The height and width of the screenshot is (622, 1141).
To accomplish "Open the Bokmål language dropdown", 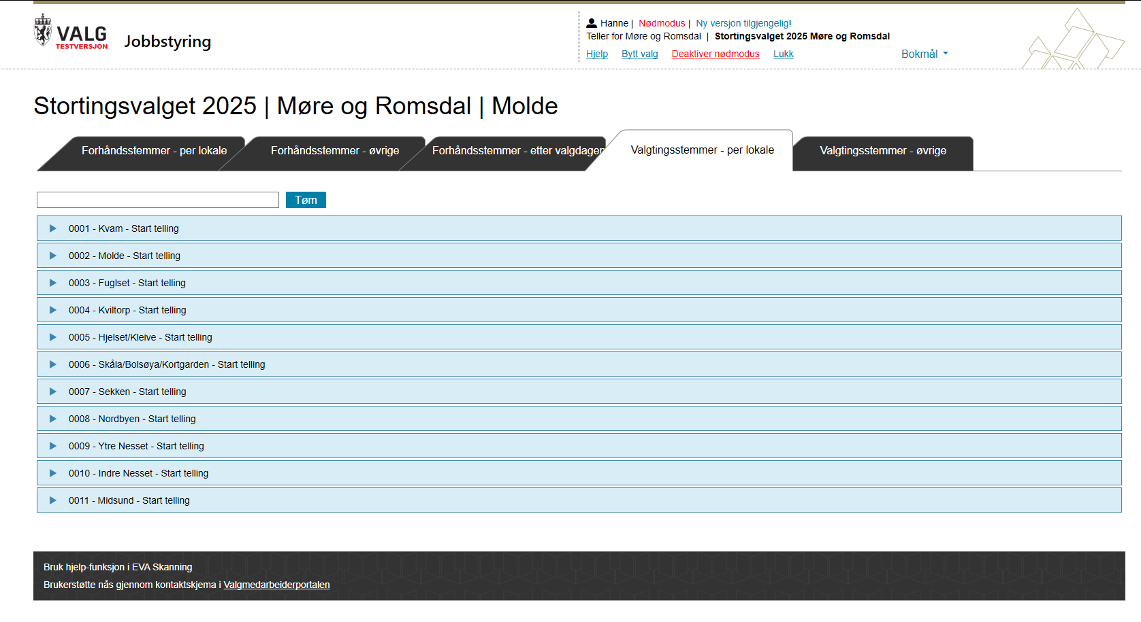I will 924,54.
